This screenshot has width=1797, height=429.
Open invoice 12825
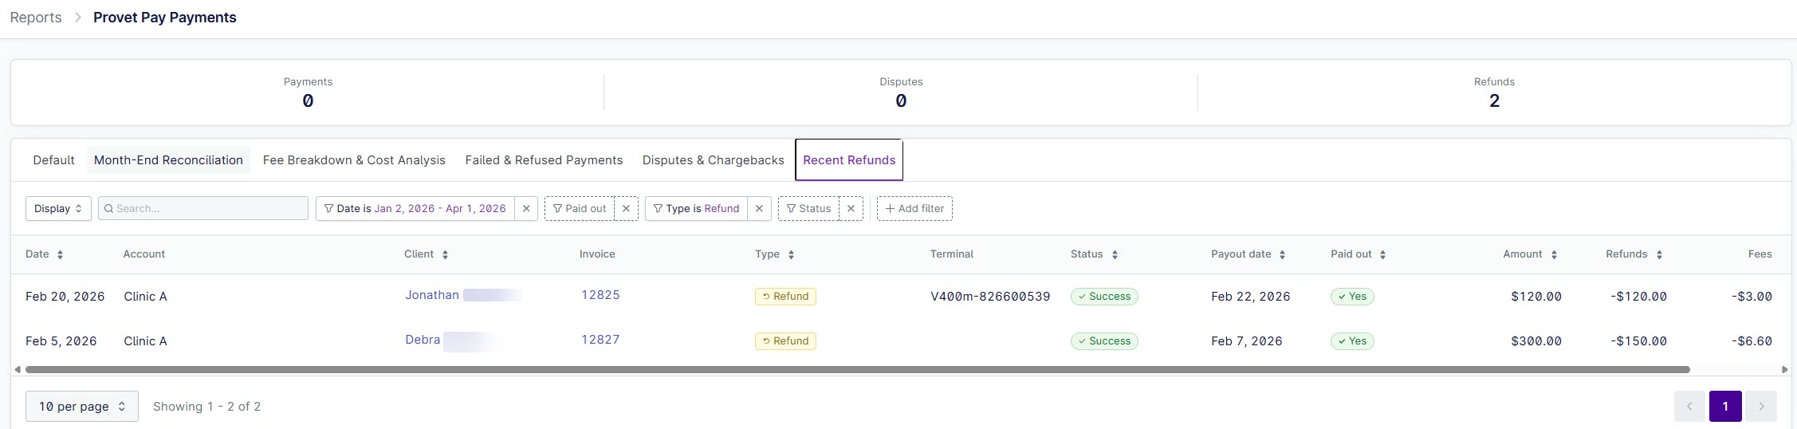click(x=600, y=295)
